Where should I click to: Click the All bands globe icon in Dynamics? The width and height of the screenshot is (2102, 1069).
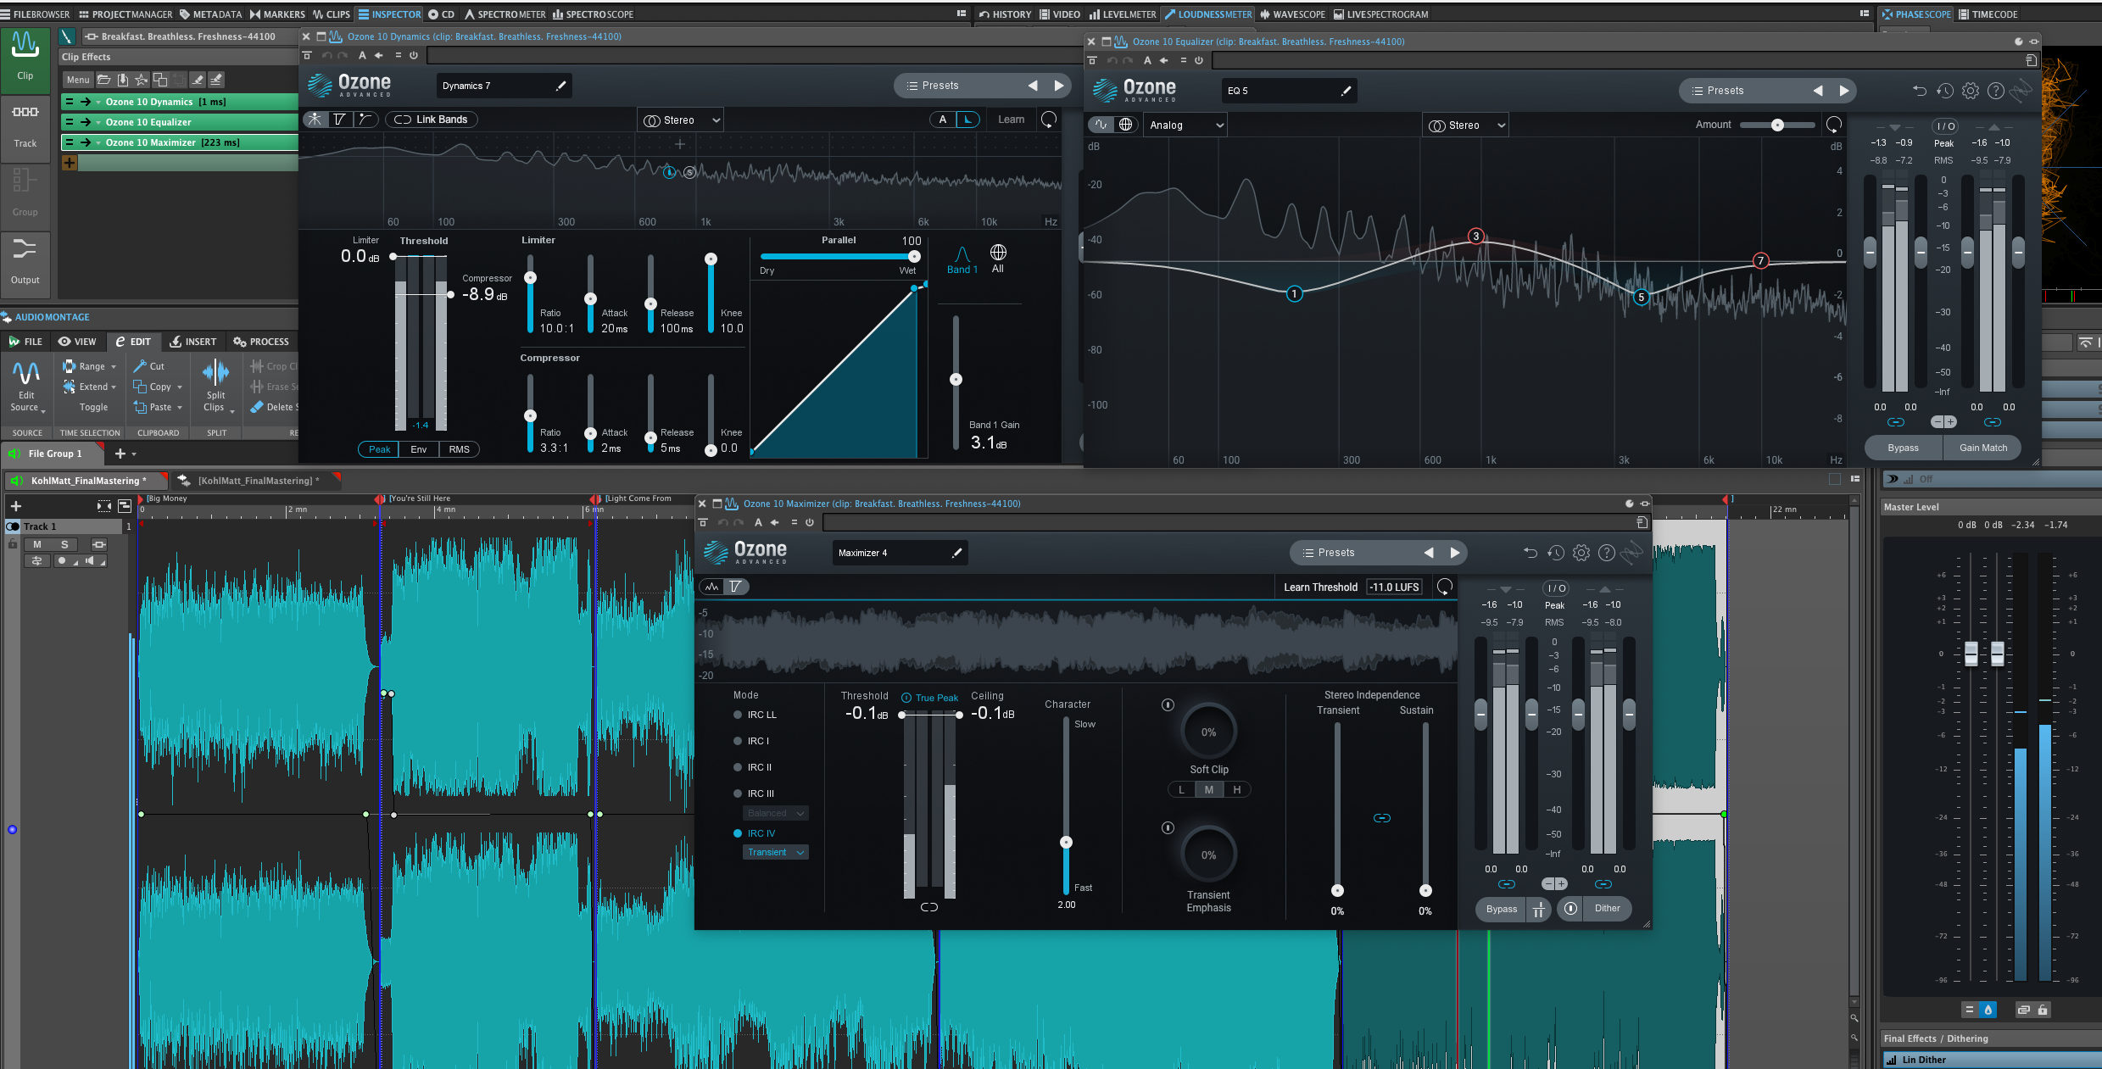click(x=998, y=258)
